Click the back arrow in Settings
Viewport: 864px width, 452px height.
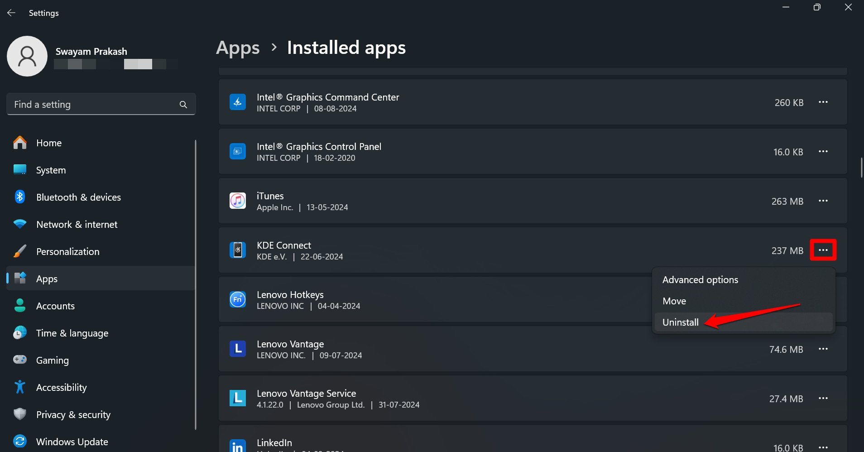tap(11, 13)
